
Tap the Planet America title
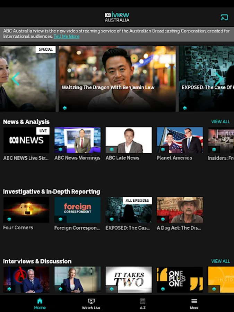point(174,158)
